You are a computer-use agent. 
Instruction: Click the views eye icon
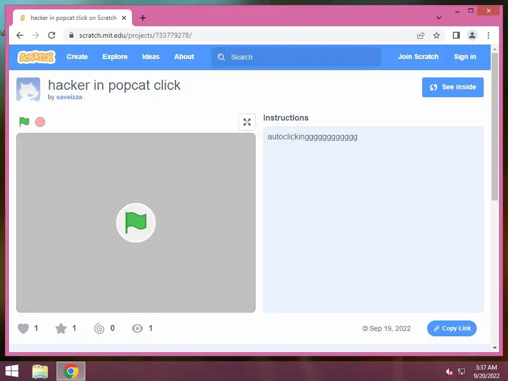(x=137, y=328)
